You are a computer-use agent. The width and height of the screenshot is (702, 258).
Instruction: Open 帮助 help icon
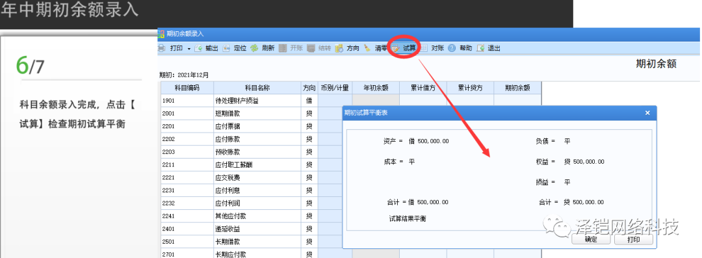click(x=452, y=48)
